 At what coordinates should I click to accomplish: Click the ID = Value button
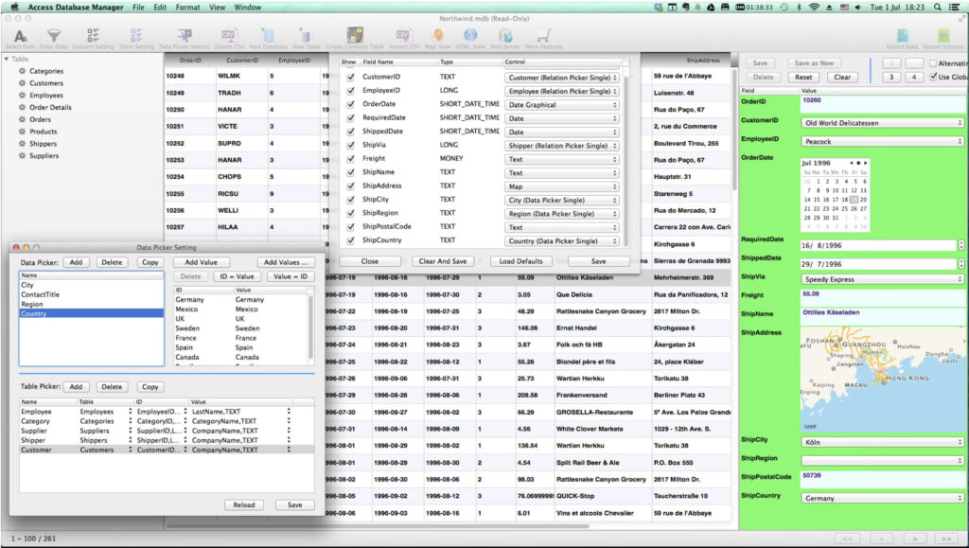(x=237, y=276)
